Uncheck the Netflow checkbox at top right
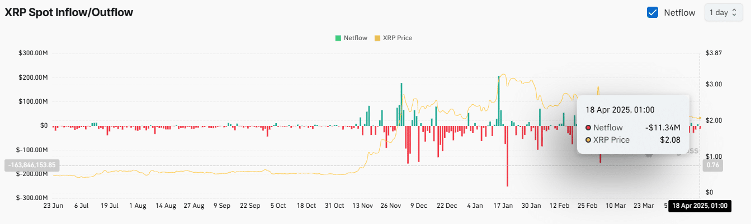This screenshot has width=751, height=224. (x=652, y=12)
